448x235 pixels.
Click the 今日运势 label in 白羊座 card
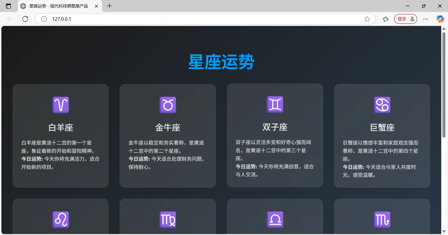[32, 159]
